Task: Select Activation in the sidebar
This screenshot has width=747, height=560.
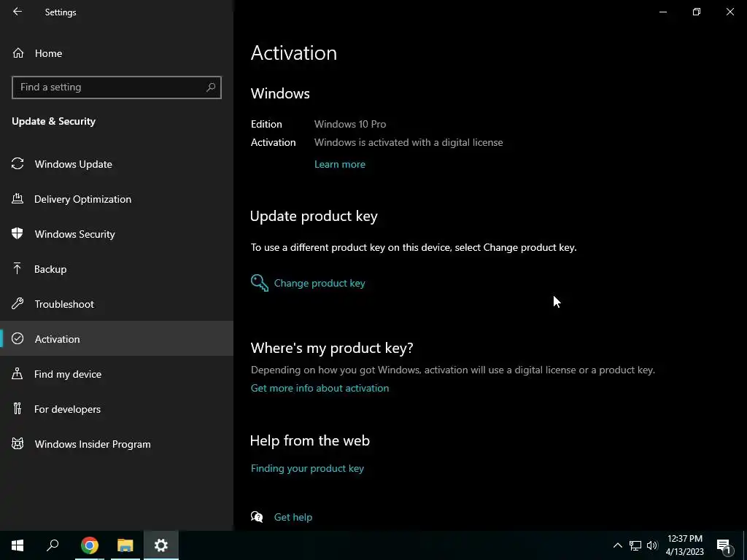Action: pos(116,338)
